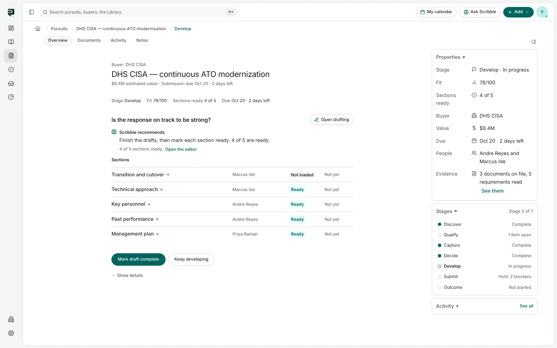Screen dimensions: 557x348
Task: Collapse the Stages panel
Action: 447,212
